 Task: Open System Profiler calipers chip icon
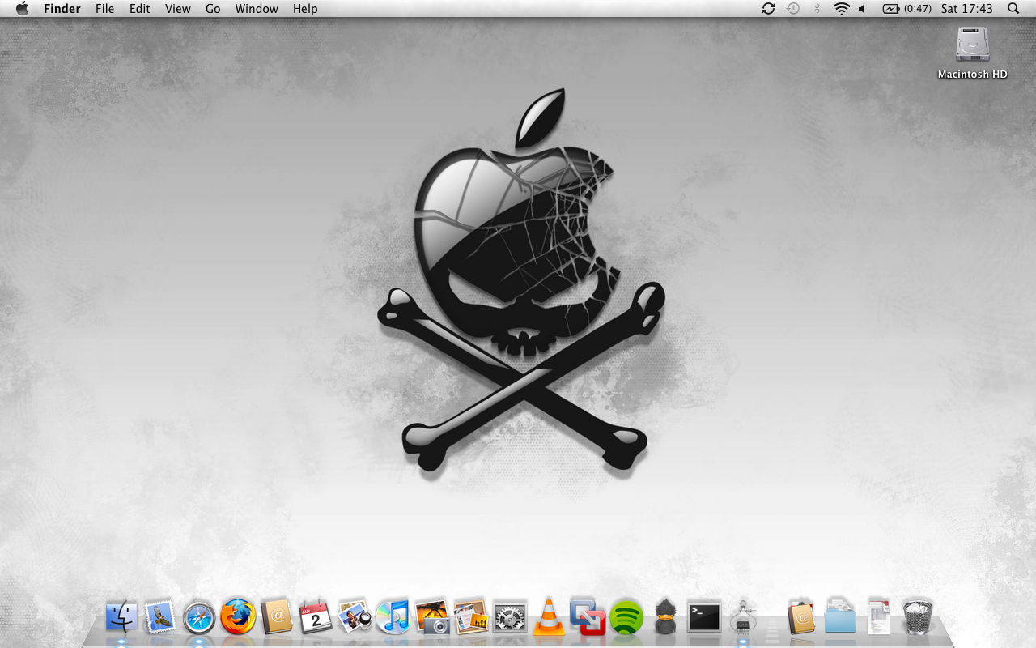743,616
